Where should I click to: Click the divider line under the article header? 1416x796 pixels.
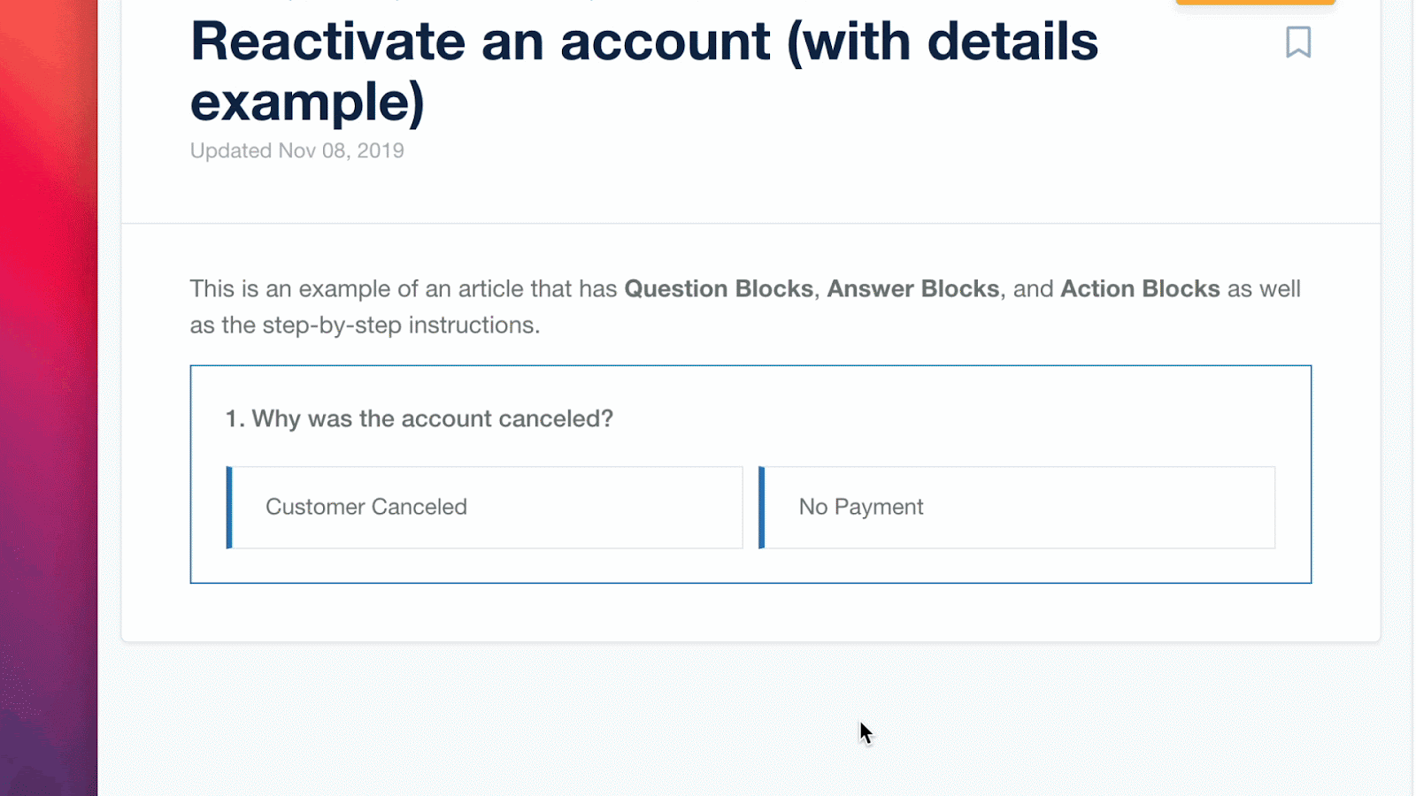click(x=750, y=223)
